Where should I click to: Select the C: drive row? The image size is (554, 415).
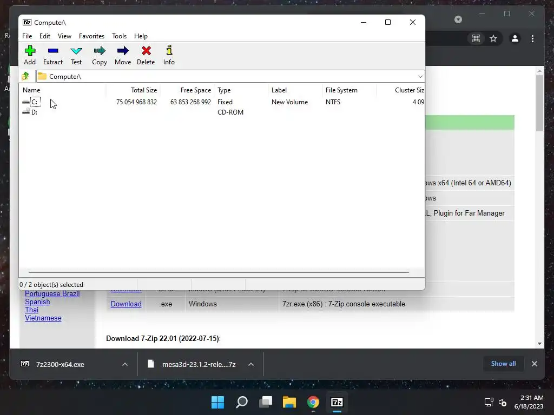[222, 102]
